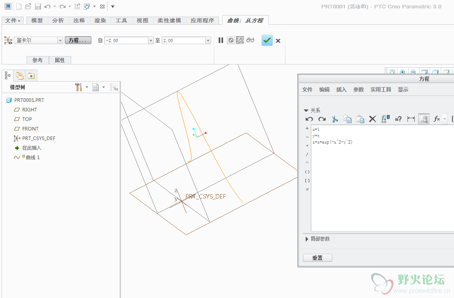Insert equals sign from side palette
454x298 pixels.
[x=307, y=189]
